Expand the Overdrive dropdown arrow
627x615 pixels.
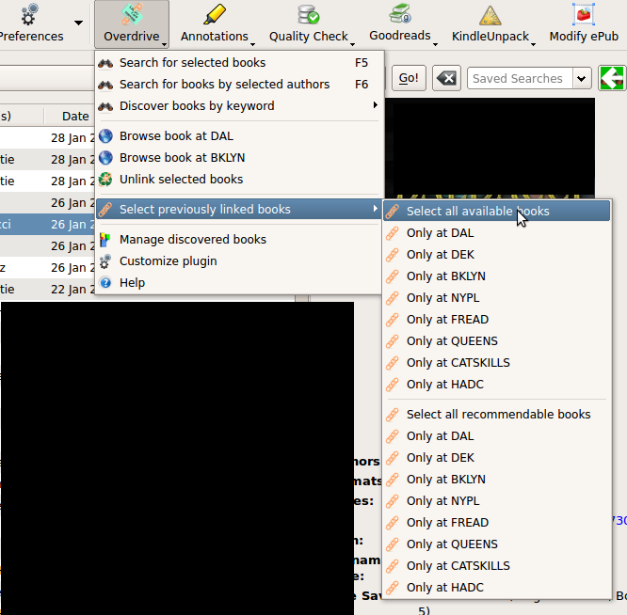(165, 44)
